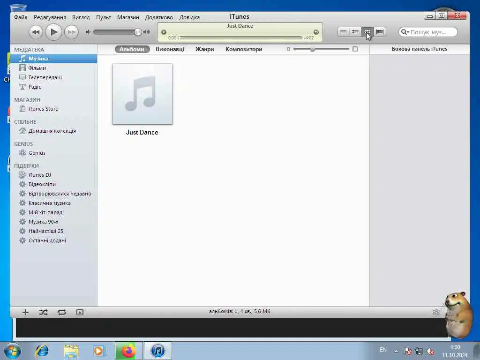
Task: Open the Довідка menu
Action: tap(189, 17)
